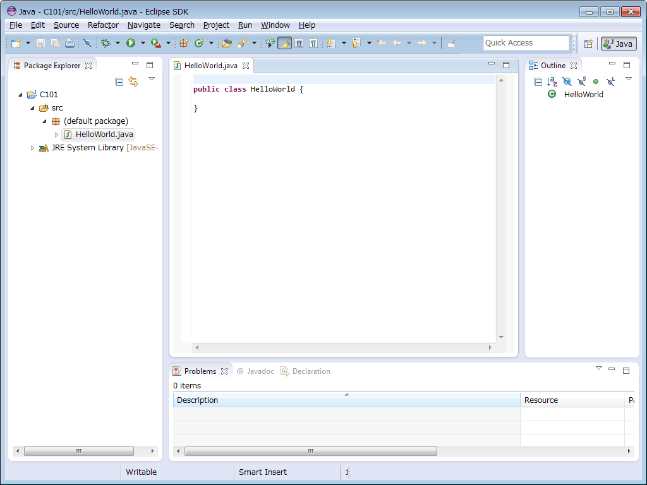Click the Resource column header
This screenshot has height=485, width=647.
coord(572,400)
